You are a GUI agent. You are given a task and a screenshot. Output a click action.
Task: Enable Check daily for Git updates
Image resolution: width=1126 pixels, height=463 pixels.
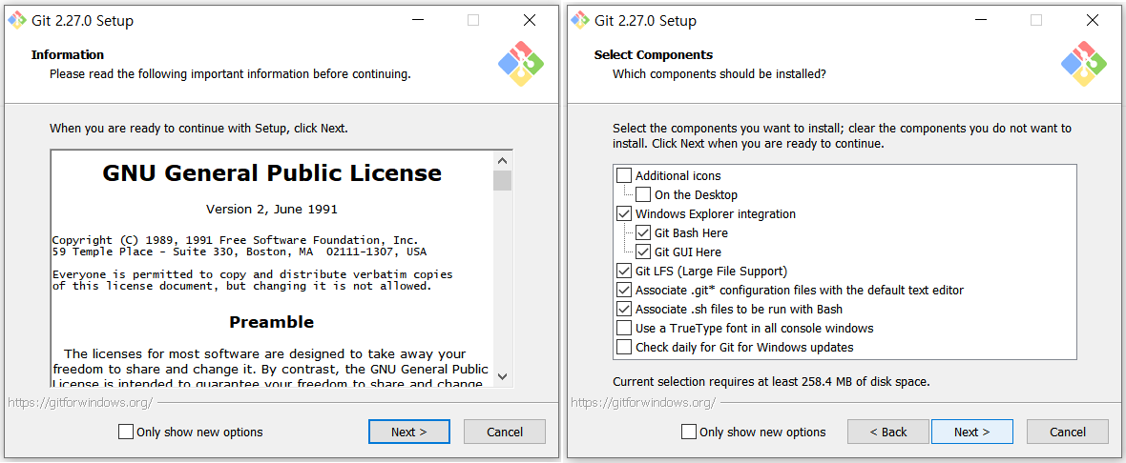[x=624, y=348]
